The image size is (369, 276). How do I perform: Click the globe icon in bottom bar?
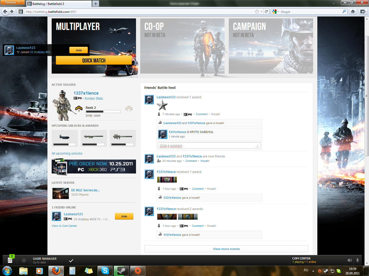[24, 260]
